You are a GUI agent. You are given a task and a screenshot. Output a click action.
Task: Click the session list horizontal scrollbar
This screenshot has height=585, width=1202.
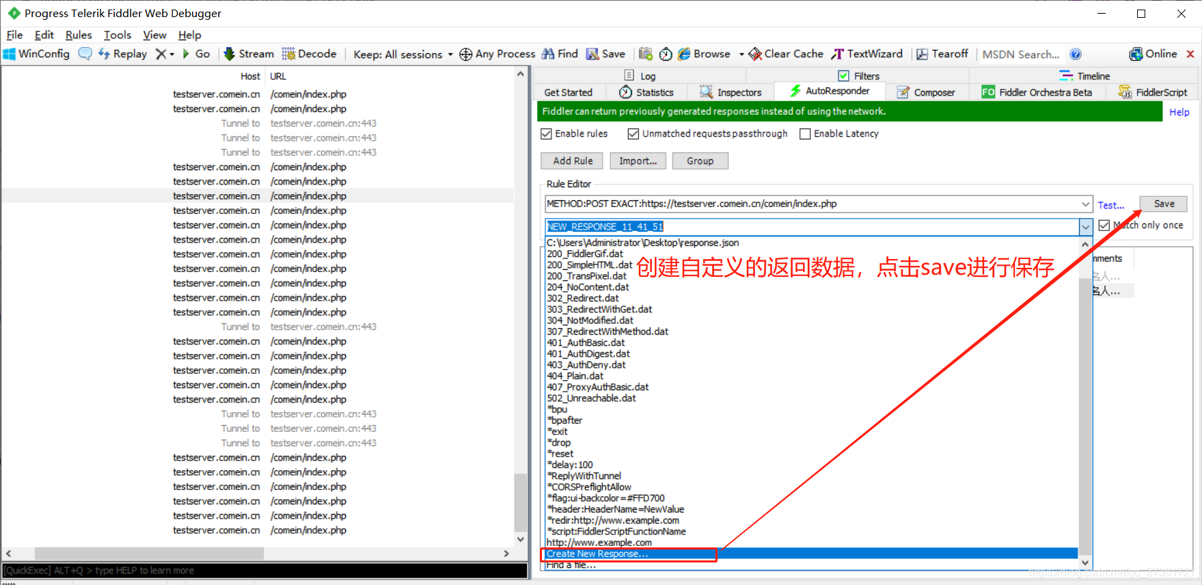click(256, 554)
